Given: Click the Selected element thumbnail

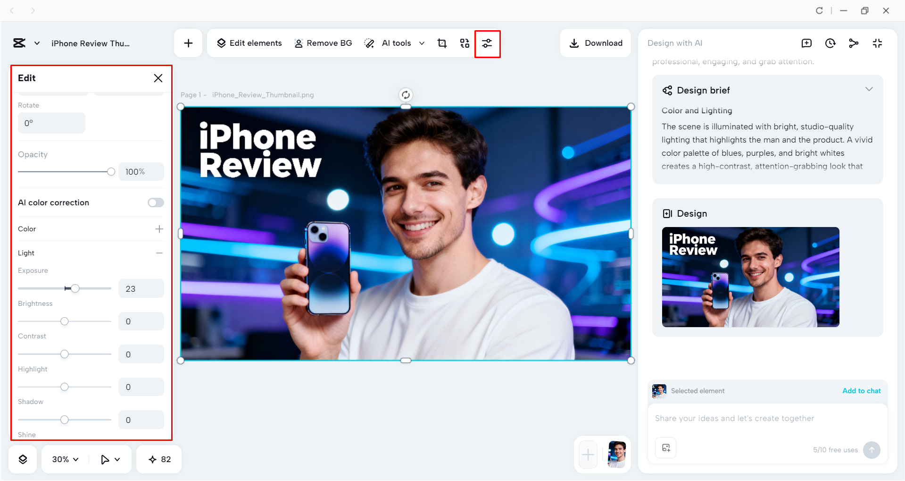Looking at the screenshot, I should 659,391.
